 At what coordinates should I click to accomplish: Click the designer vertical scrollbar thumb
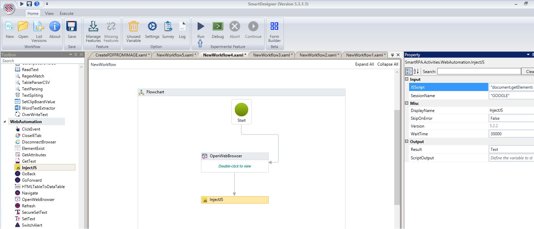pos(397,157)
